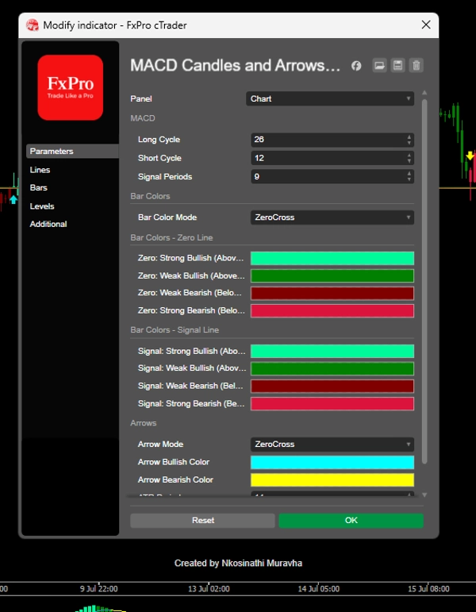Focus the Short Cycle field showing 12
The image size is (476, 612).
pos(332,158)
